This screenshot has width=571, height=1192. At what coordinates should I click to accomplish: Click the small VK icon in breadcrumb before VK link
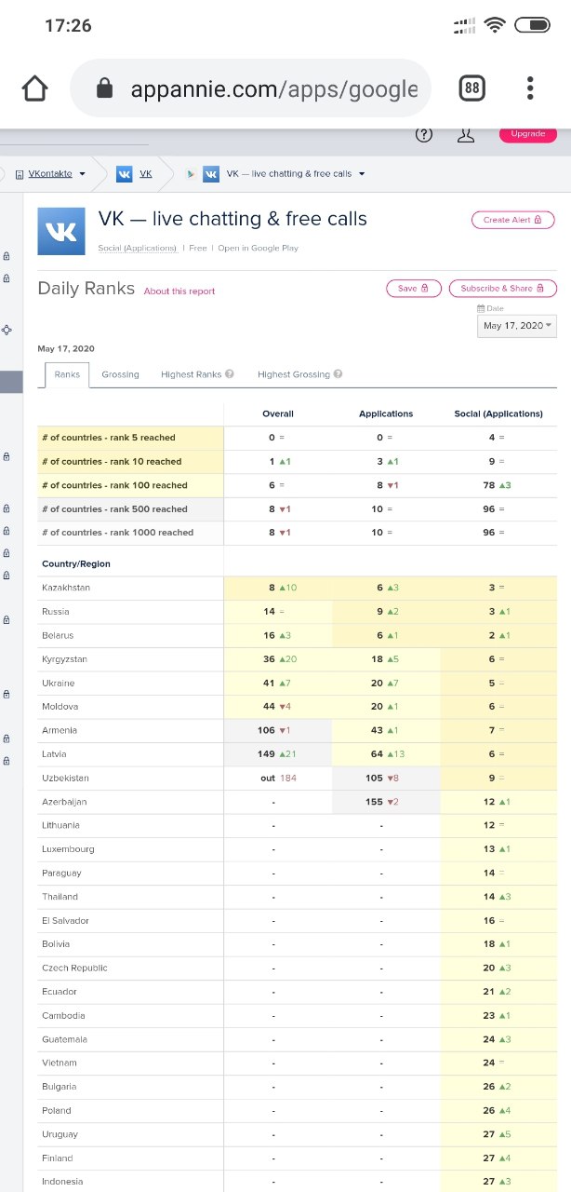[124, 173]
